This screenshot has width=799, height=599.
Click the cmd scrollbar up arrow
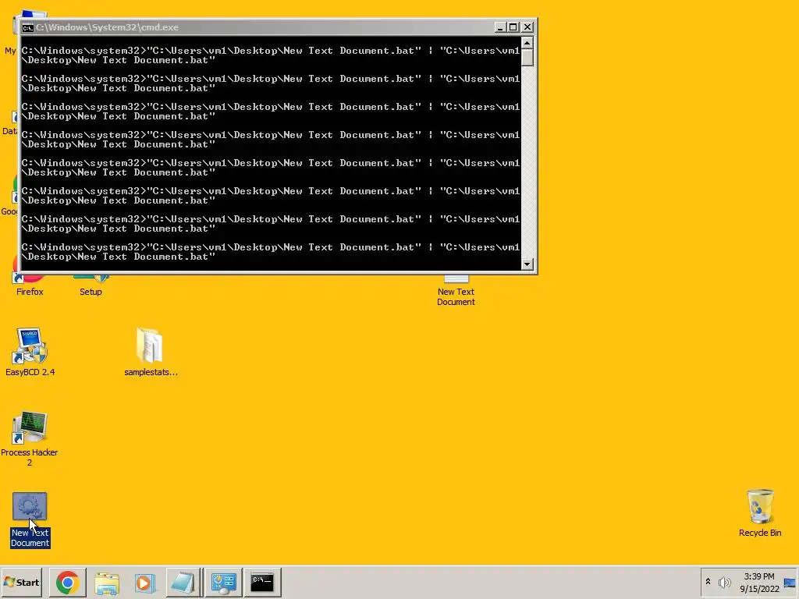click(527, 43)
